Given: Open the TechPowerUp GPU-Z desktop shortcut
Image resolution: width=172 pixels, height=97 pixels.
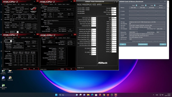Looking at the screenshot, I should coord(3,86).
